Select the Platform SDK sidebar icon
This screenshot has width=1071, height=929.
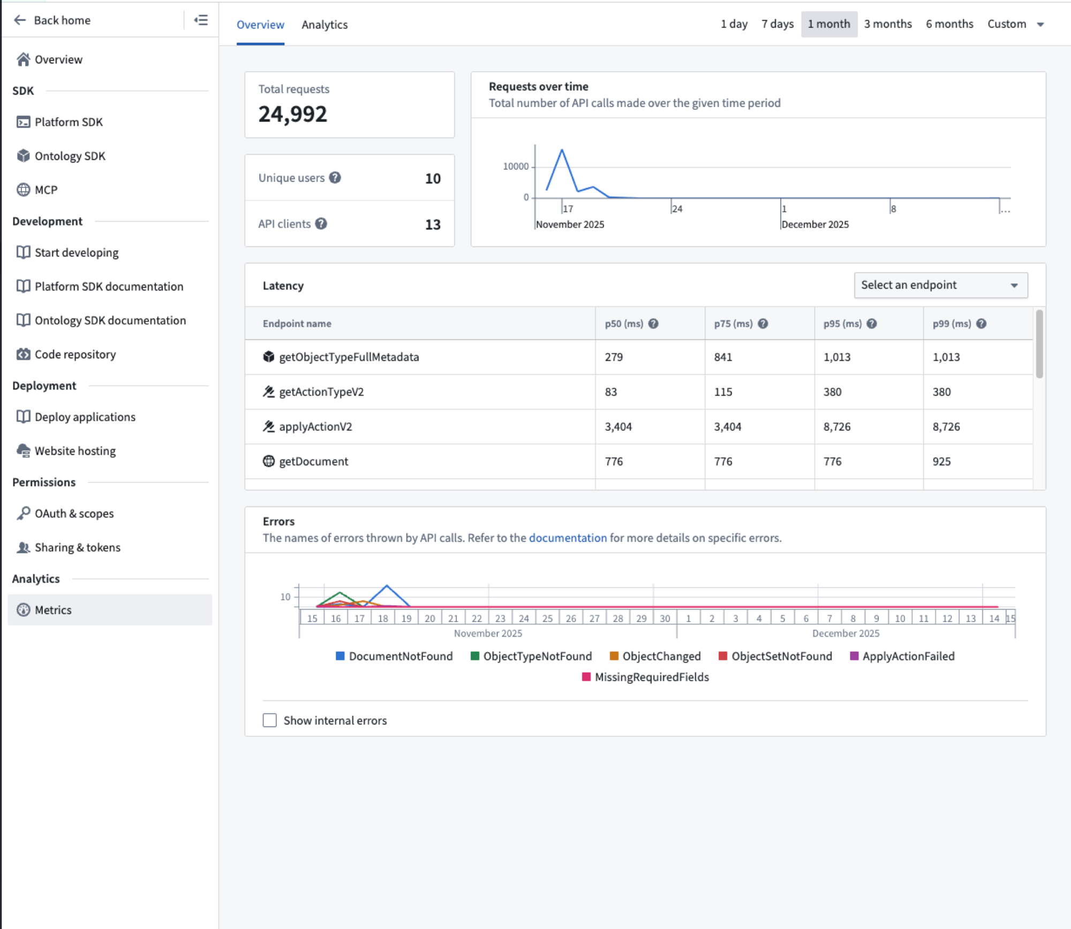(24, 122)
